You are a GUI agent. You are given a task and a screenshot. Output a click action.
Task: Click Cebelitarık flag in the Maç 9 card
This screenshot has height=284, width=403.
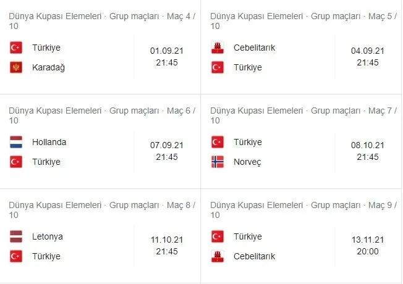(x=218, y=256)
